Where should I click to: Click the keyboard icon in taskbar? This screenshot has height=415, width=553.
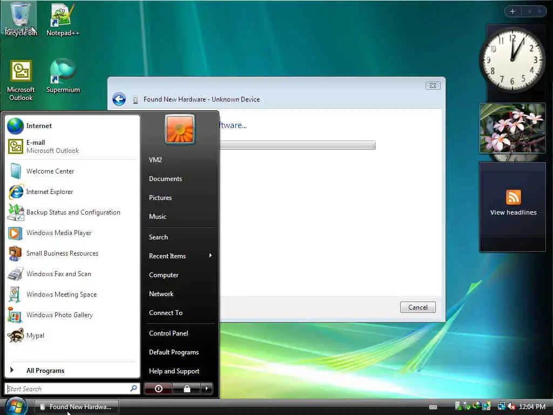[433, 407]
